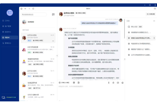Click the connect mobile device icon
Screen dimensions: 157x104
tap(3, 97)
